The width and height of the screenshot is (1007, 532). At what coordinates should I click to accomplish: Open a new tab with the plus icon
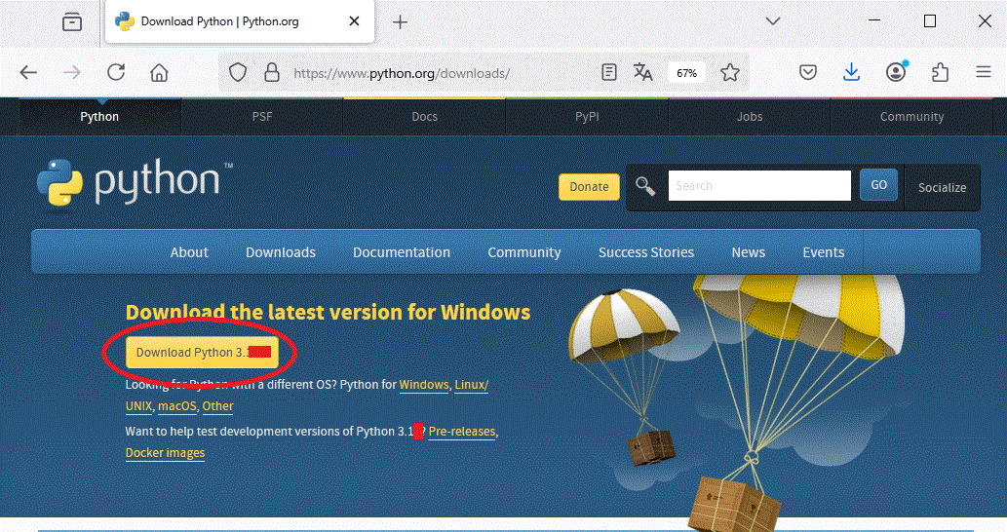[x=400, y=22]
